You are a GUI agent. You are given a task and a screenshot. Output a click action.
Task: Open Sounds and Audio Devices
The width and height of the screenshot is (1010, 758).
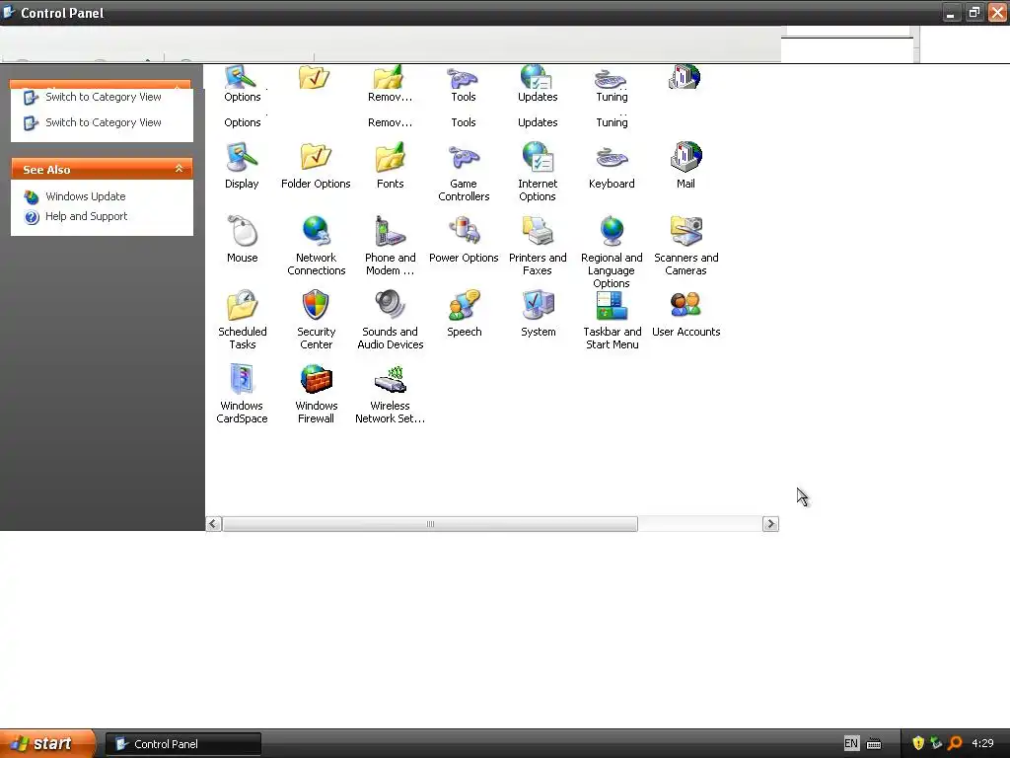click(x=390, y=321)
